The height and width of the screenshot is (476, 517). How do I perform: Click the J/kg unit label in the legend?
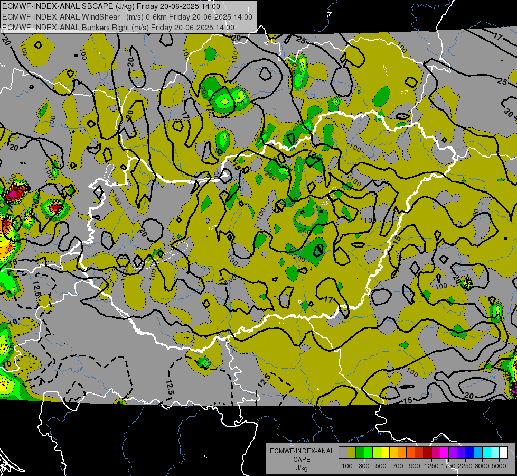[302, 468]
